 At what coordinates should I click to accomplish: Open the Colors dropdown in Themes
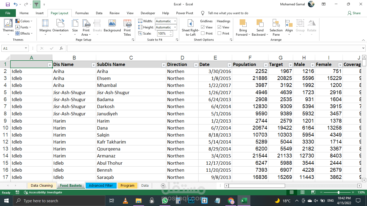(24, 21)
